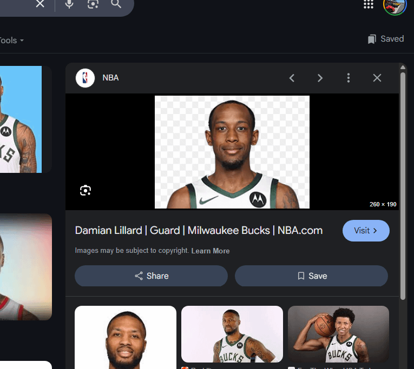Open the pastel-background result image on the left
Viewport: 414px width, 369px height.
(x=26, y=267)
